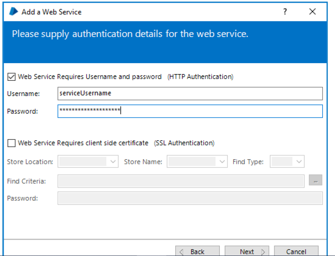Select the certificate Password field under Find Criteria
The height and width of the screenshot is (256, 335).
tap(190, 198)
